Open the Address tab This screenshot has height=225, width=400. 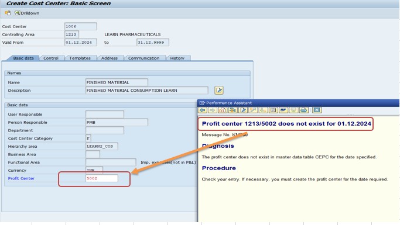click(110, 58)
